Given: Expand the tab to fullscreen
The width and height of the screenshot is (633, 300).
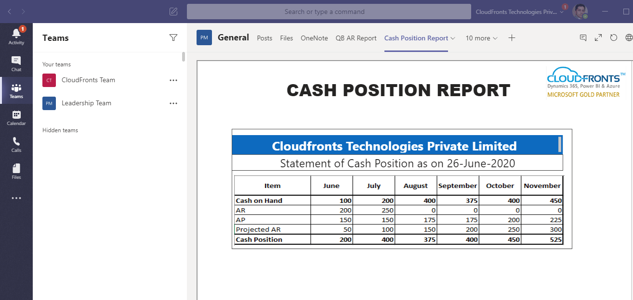Looking at the screenshot, I should click(x=598, y=37).
